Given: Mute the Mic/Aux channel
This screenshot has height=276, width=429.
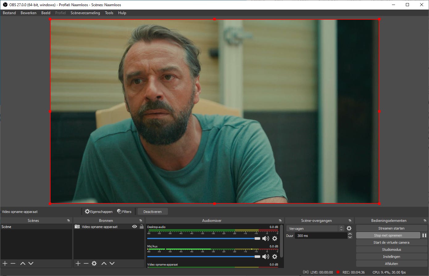Looking at the screenshot, I should 265,257.
